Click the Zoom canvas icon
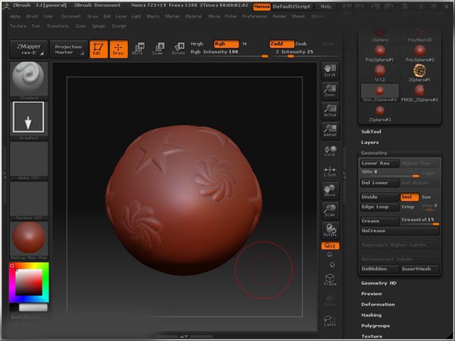The image size is (455, 341). (330, 91)
